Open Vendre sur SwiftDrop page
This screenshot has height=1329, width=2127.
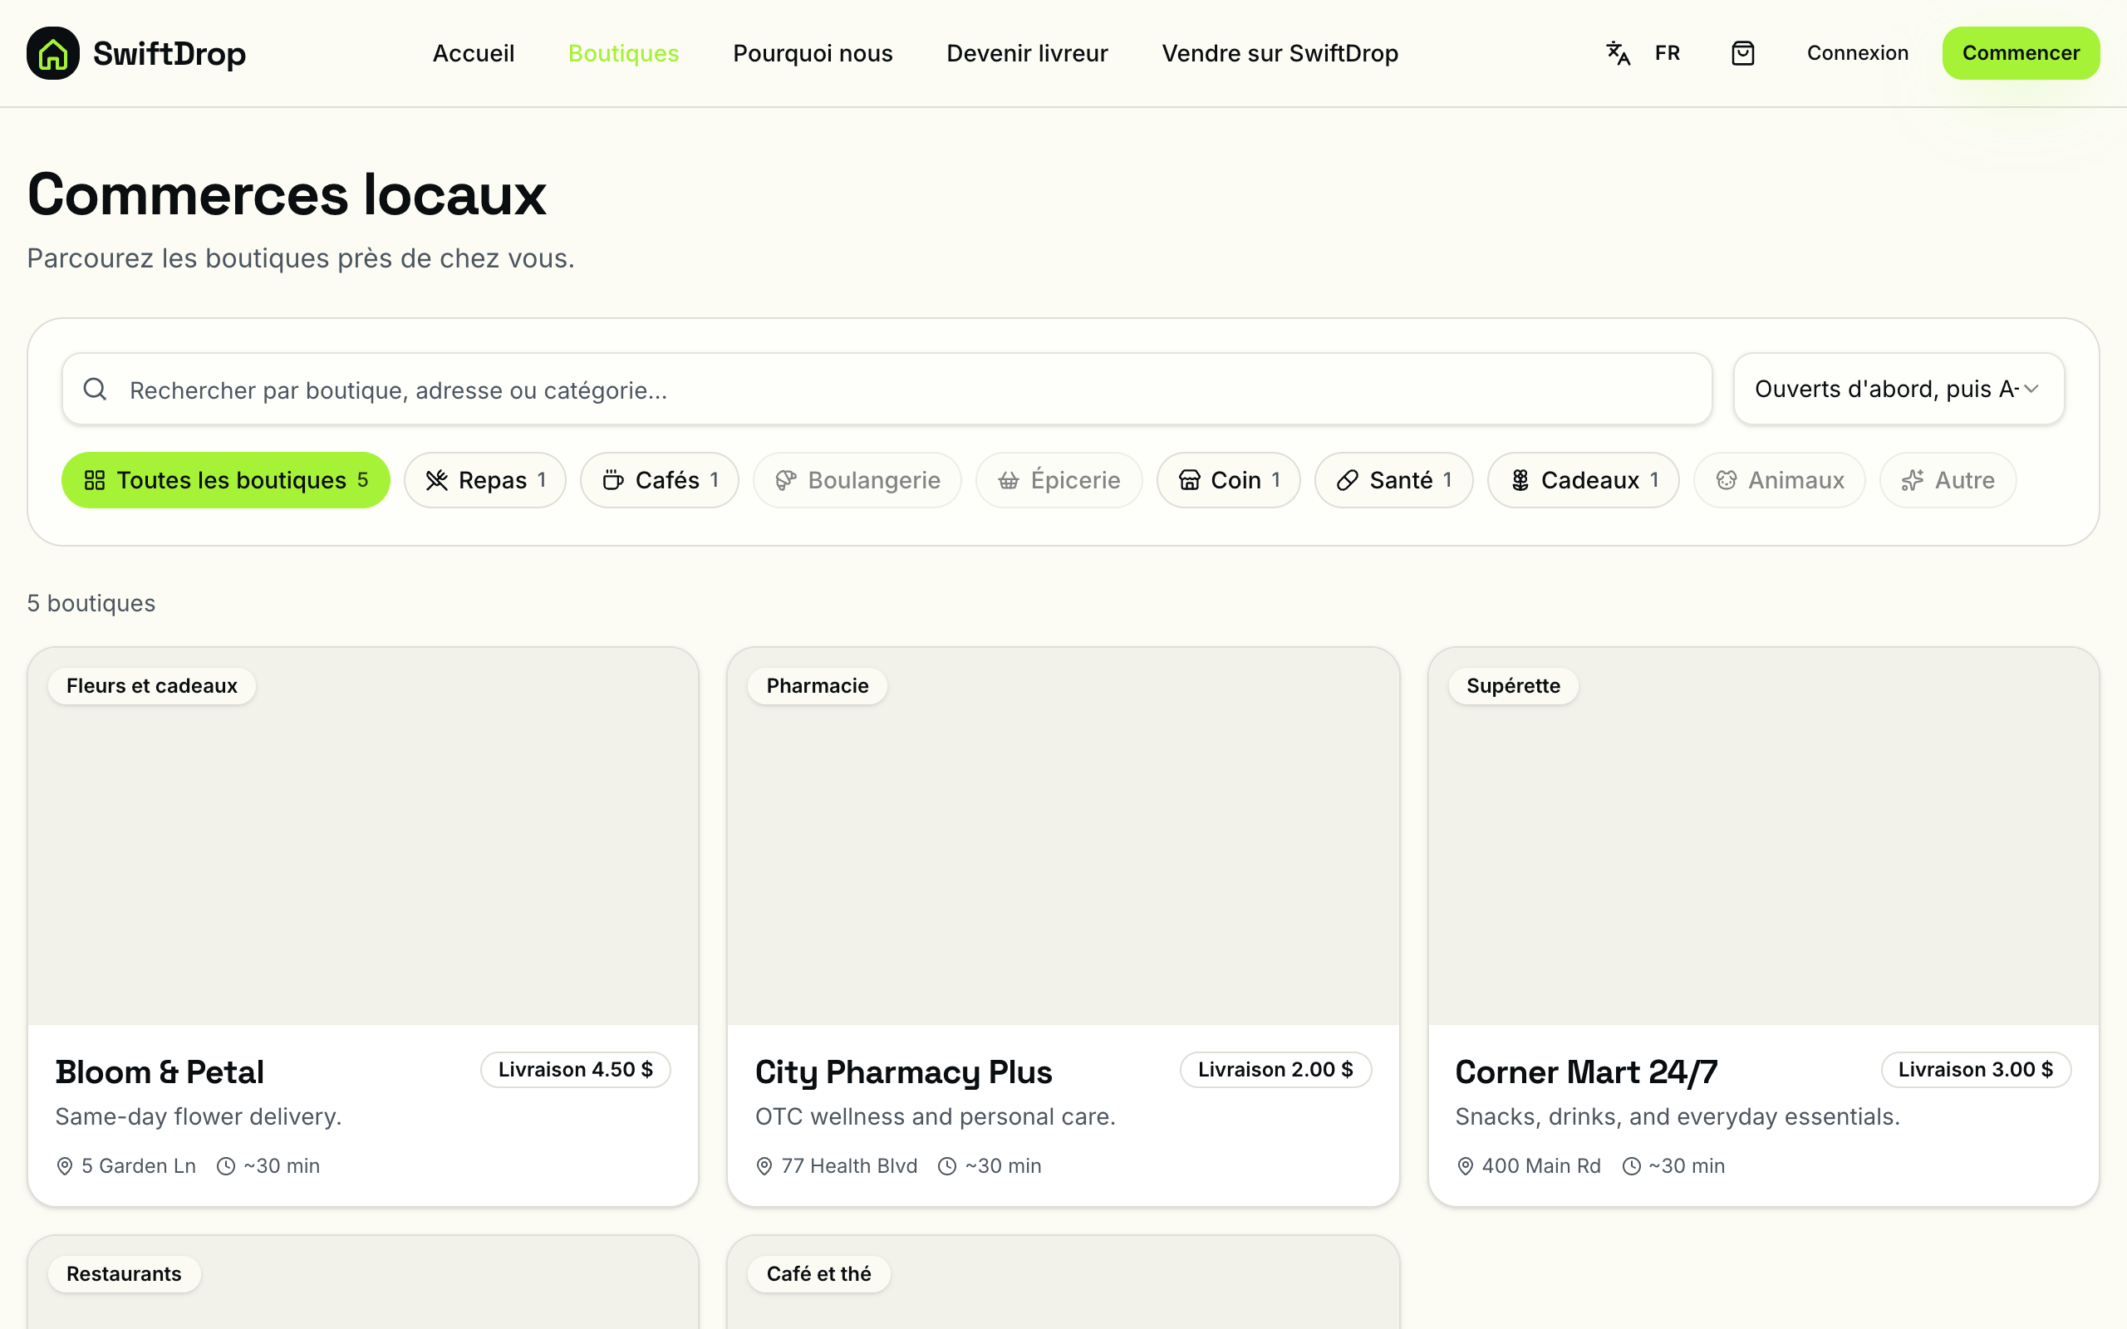tap(1280, 52)
